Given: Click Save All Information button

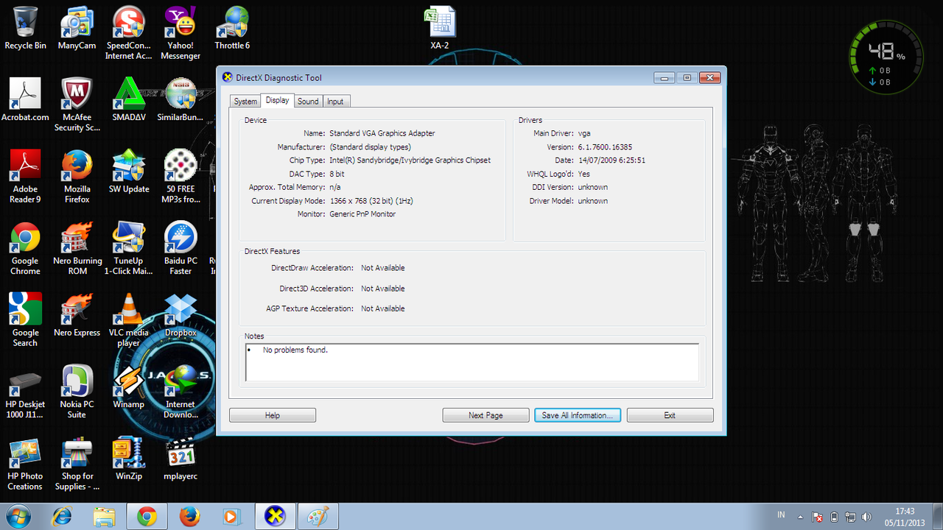Looking at the screenshot, I should coord(578,415).
